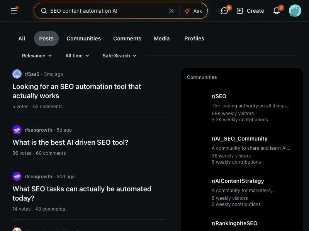
Task: Open the hamburger navigation menu
Action: point(14,11)
